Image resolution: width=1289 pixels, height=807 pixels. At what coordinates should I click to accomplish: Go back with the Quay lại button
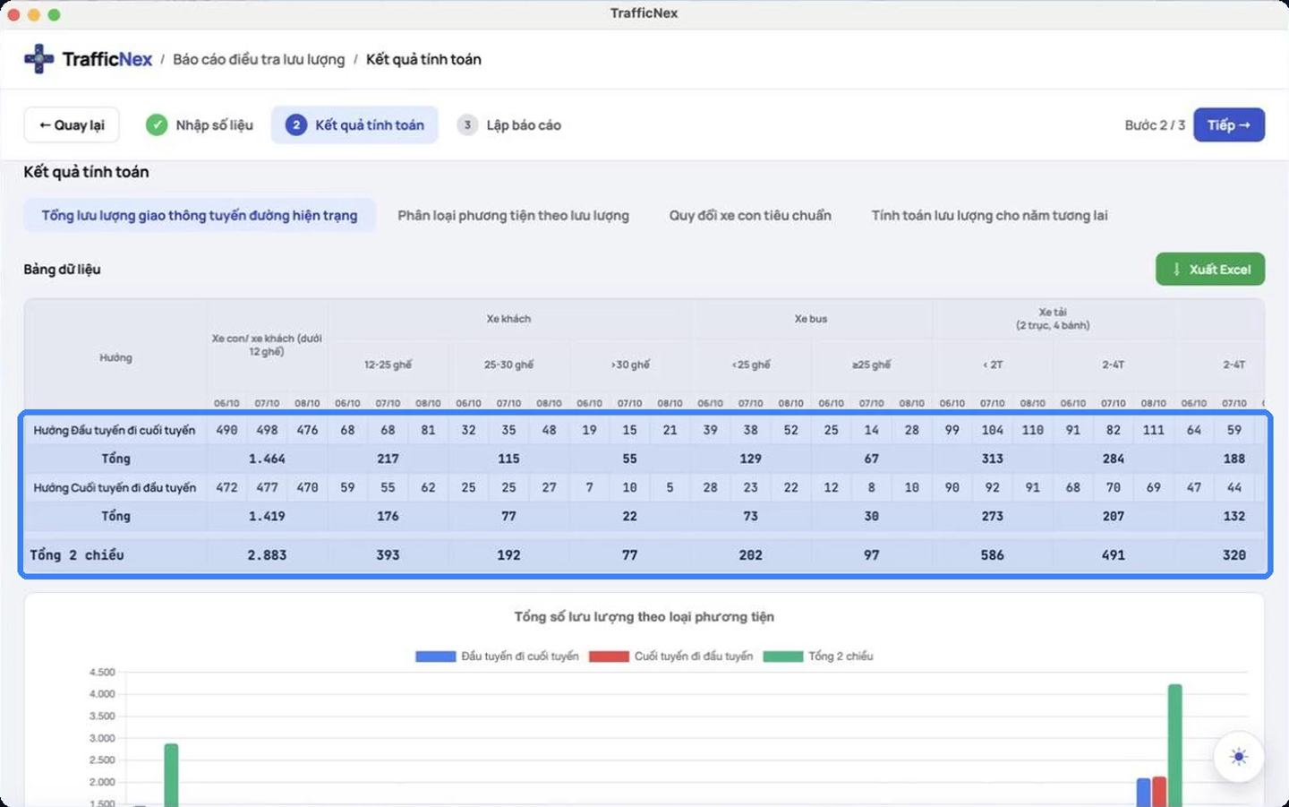72,125
